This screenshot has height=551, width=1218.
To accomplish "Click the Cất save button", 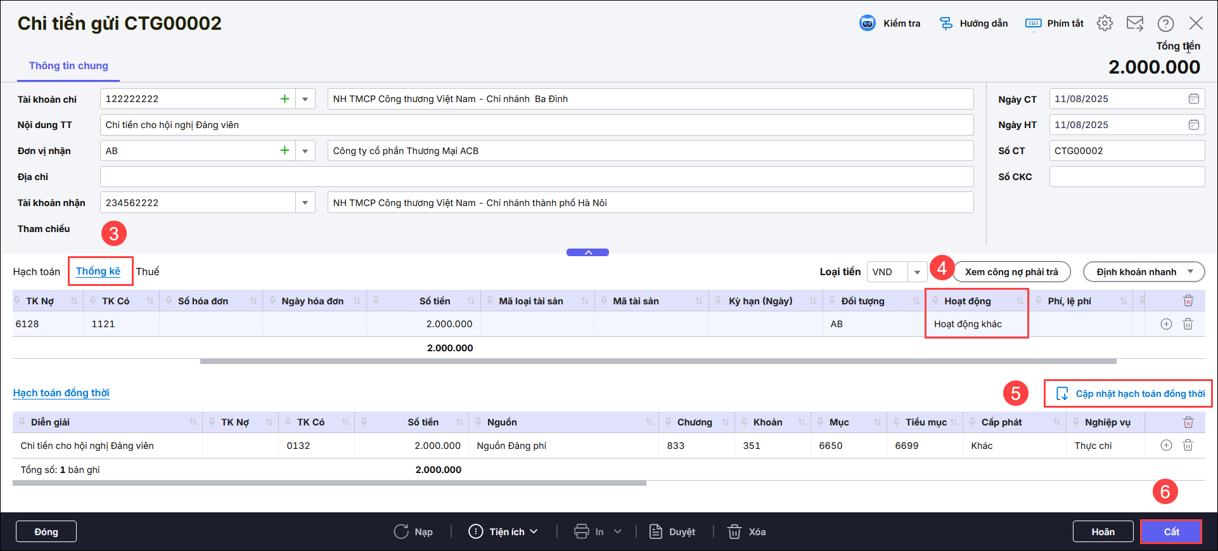I will (1170, 531).
